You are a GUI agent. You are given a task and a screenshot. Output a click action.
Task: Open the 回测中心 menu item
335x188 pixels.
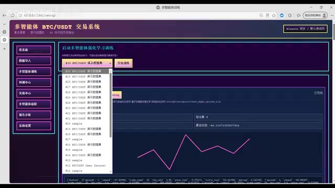[x=33, y=83]
